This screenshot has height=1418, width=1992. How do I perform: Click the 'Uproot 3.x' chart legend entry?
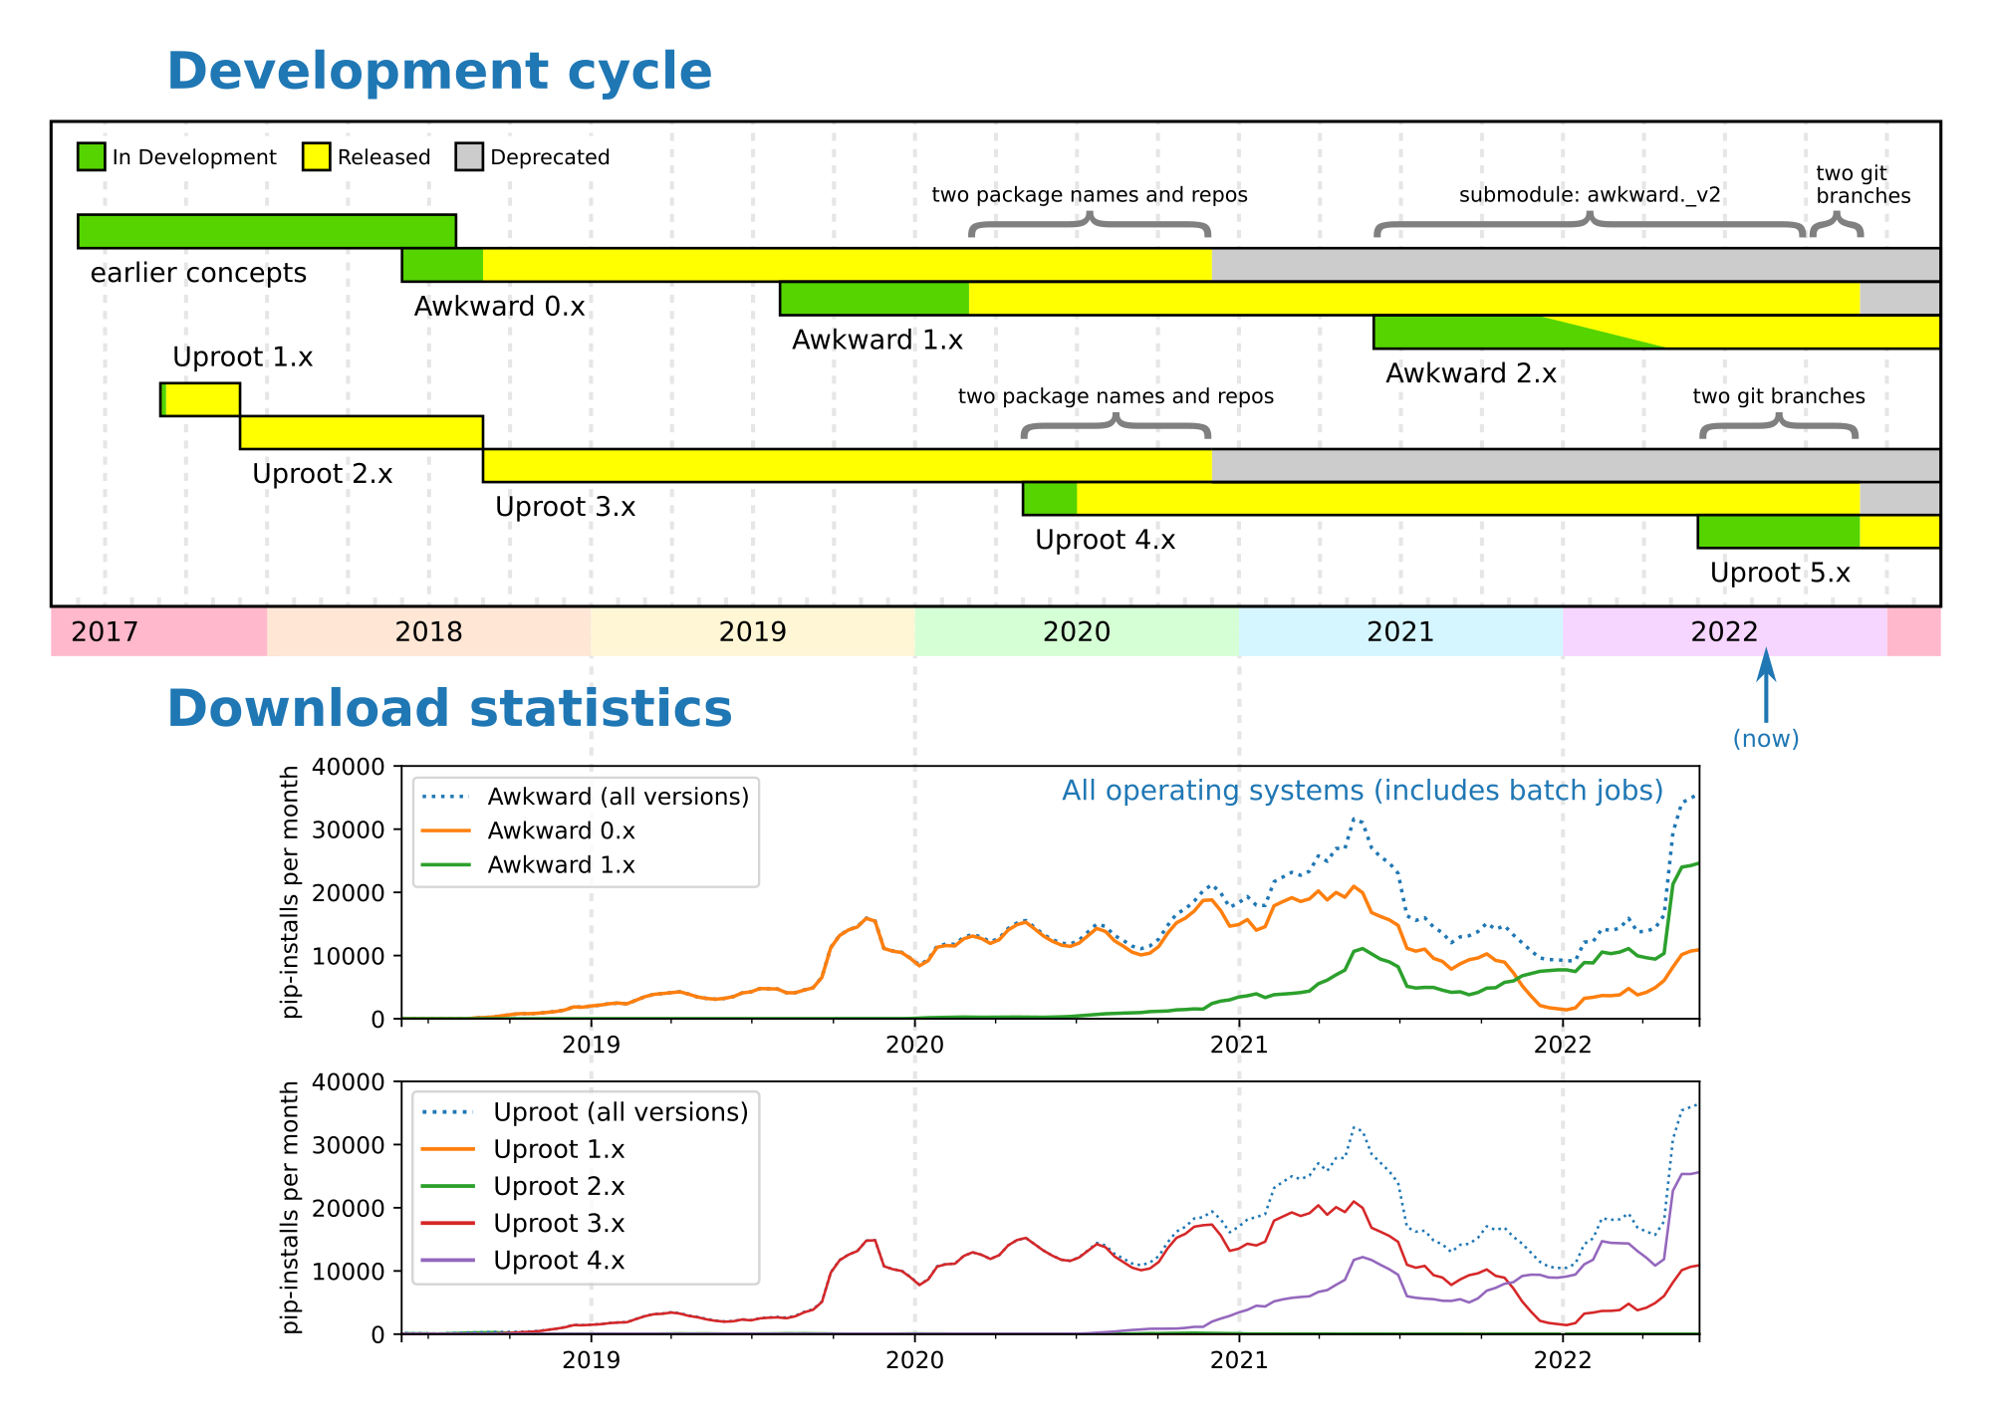pos(524,1223)
